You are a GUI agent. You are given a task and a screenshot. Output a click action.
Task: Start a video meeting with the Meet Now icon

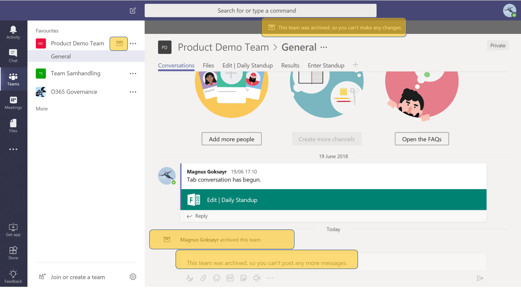pyautogui.click(x=256, y=278)
